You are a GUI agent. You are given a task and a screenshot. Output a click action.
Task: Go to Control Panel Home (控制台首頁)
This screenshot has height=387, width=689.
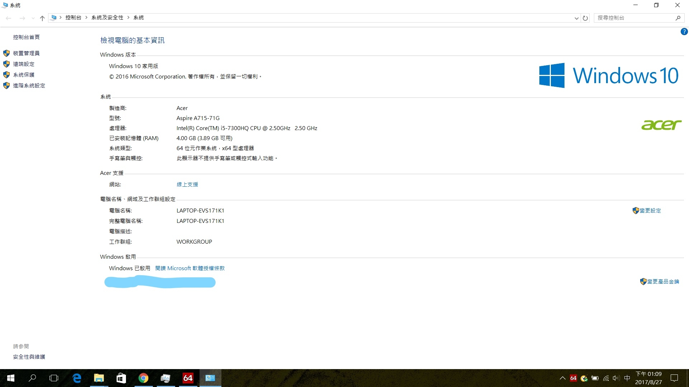26,37
